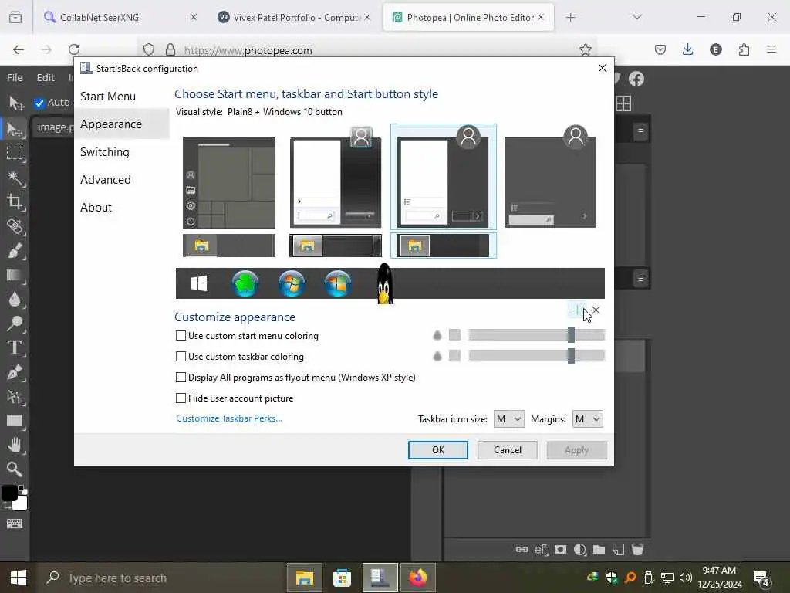
Task: Open a new Firefox tab
Action: pos(570,17)
